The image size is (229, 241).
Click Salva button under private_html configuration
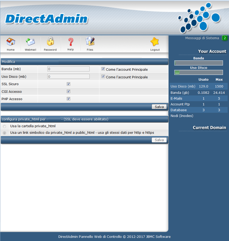pyautogui.click(x=159, y=140)
